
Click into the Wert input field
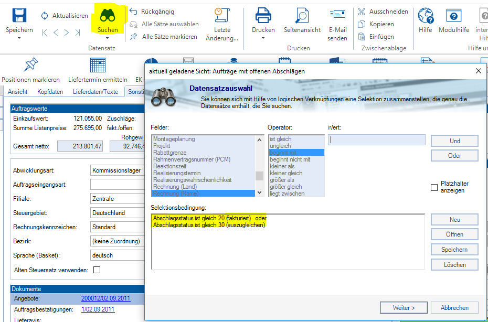pyautogui.click(x=376, y=140)
